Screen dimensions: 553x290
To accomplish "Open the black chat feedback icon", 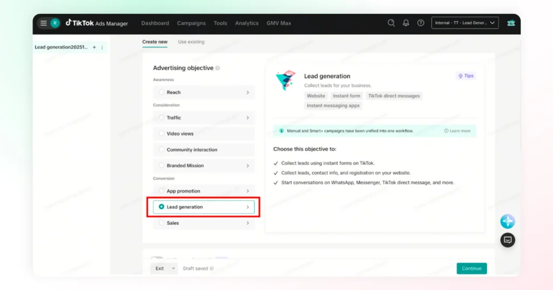I will (508, 240).
